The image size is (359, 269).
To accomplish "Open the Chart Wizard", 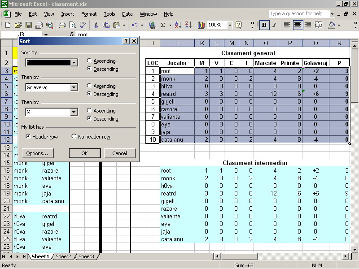I will 201,25.
